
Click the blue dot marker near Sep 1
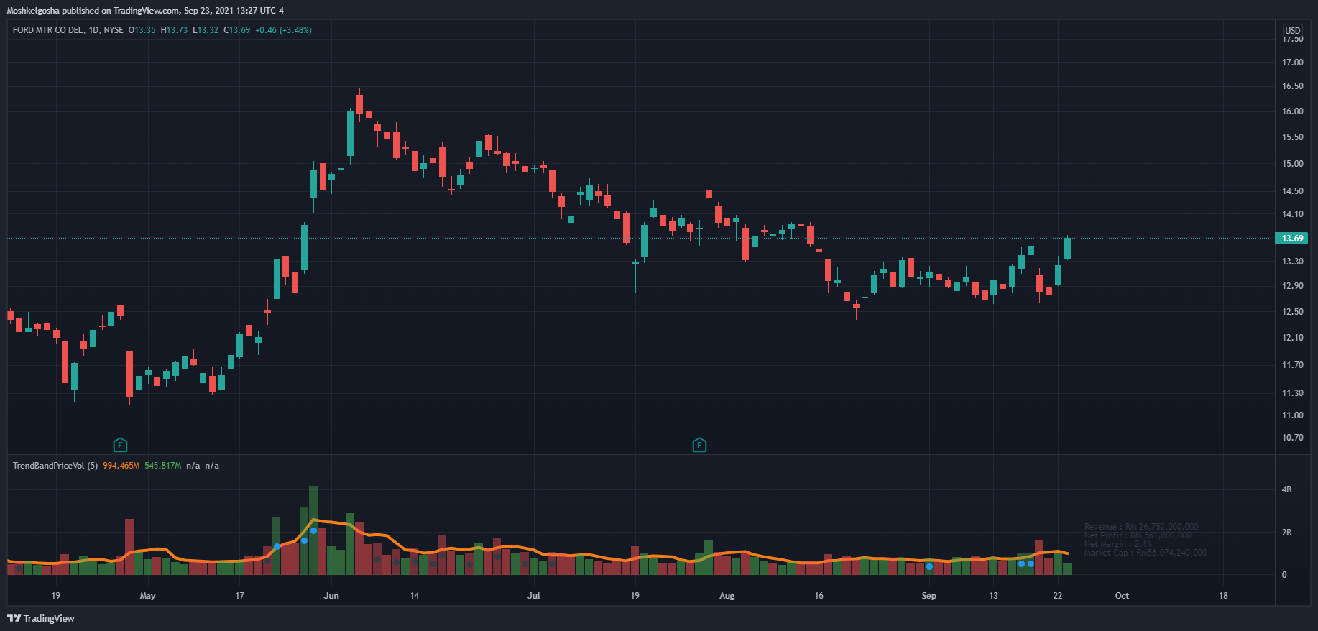click(929, 567)
